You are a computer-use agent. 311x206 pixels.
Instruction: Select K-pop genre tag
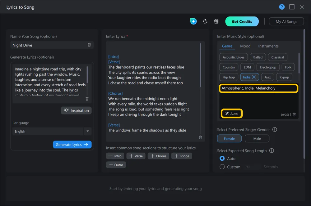pos(284,77)
